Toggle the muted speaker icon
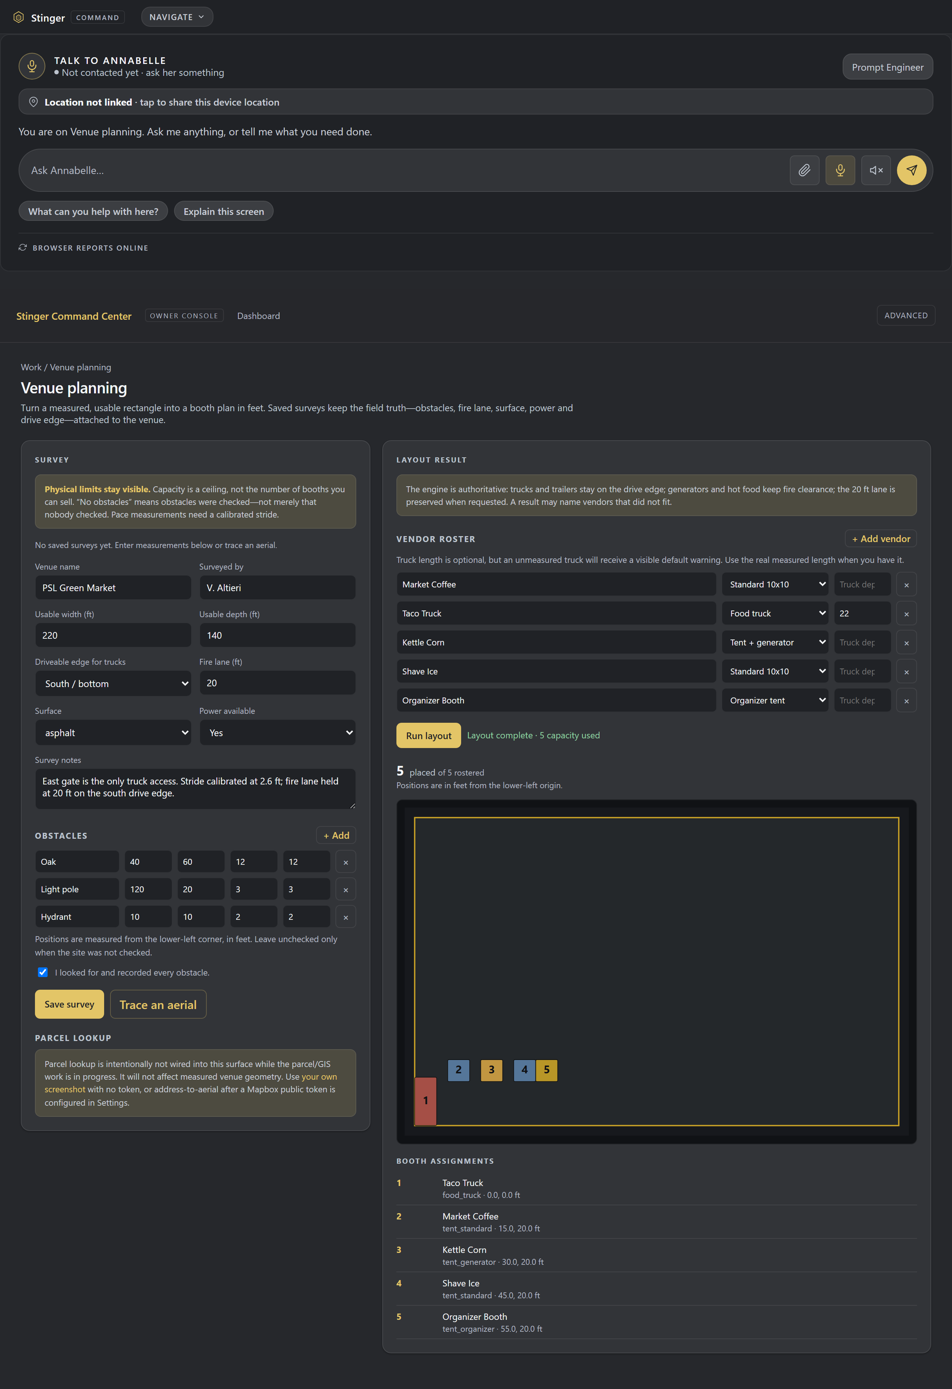Viewport: 952px width, 1389px height. [876, 170]
